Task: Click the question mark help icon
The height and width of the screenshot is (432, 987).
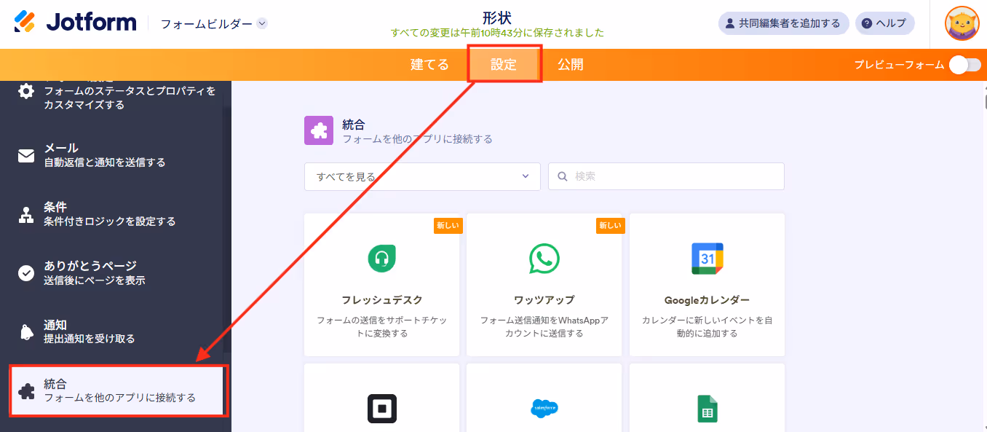Action: 866,23
